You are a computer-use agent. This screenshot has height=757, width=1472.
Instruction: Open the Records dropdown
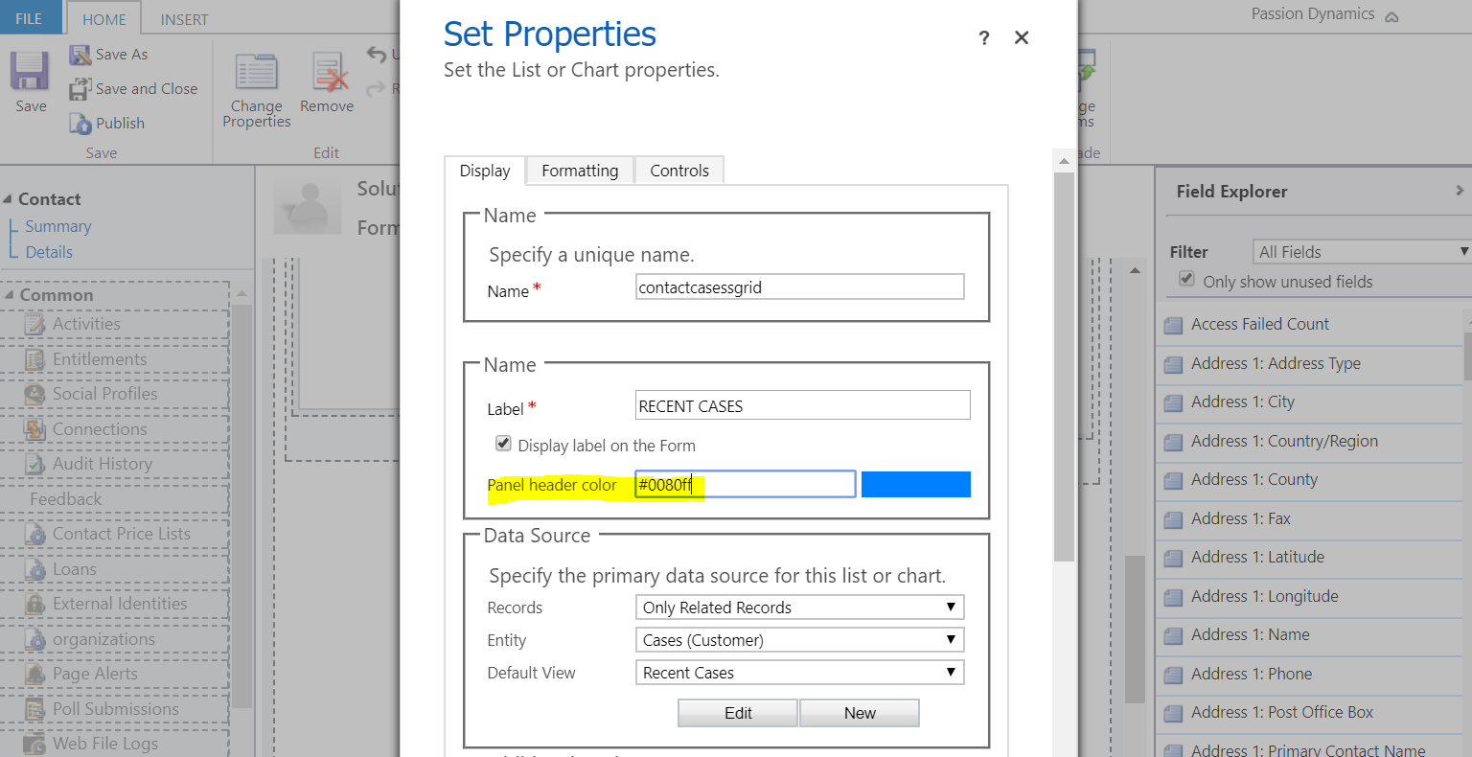click(799, 608)
